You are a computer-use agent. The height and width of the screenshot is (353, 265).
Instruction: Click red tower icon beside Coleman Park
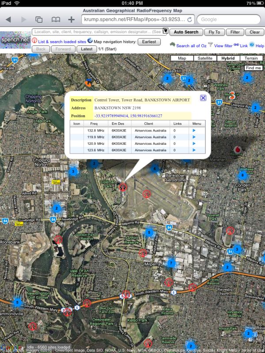click(x=123, y=187)
